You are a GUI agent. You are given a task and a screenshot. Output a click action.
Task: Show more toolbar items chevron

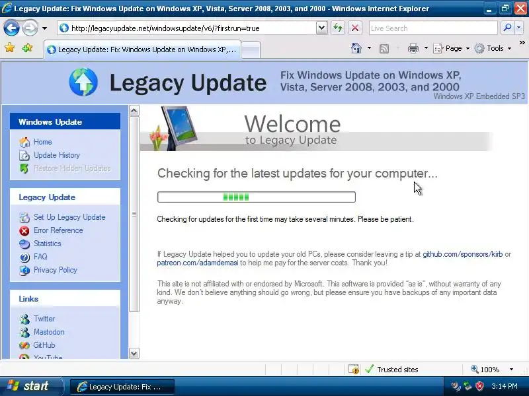tap(522, 42)
